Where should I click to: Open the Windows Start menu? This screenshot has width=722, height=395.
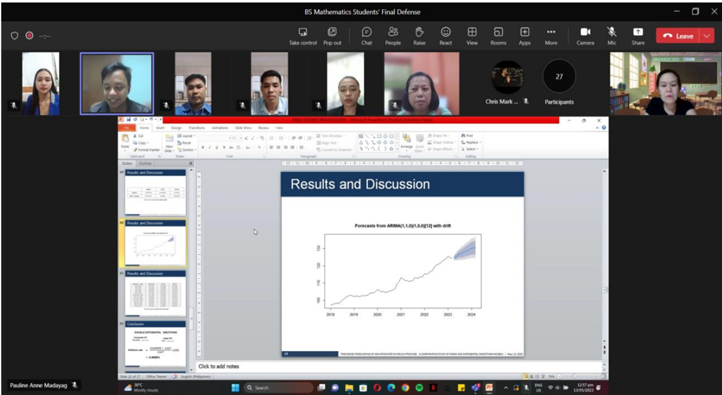pos(235,388)
